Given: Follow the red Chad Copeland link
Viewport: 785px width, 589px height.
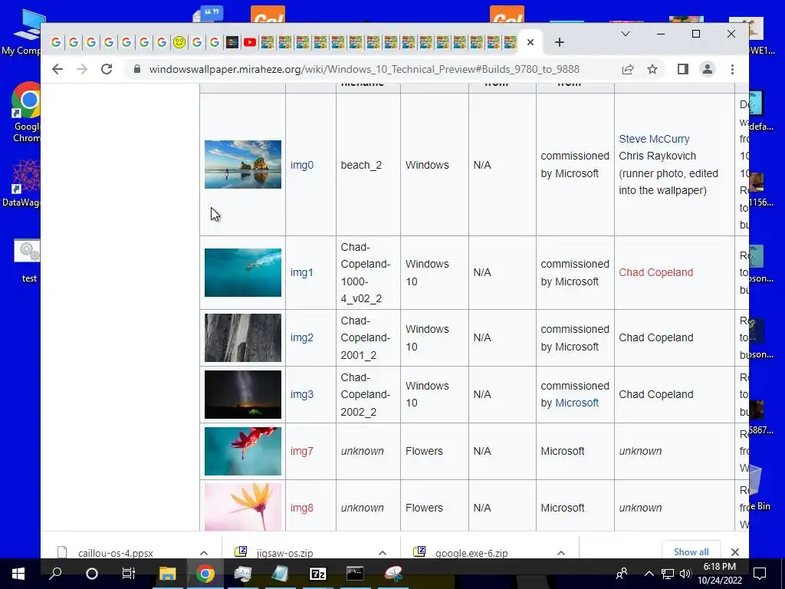Looking at the screenshot, I should [x=656, y=272].
